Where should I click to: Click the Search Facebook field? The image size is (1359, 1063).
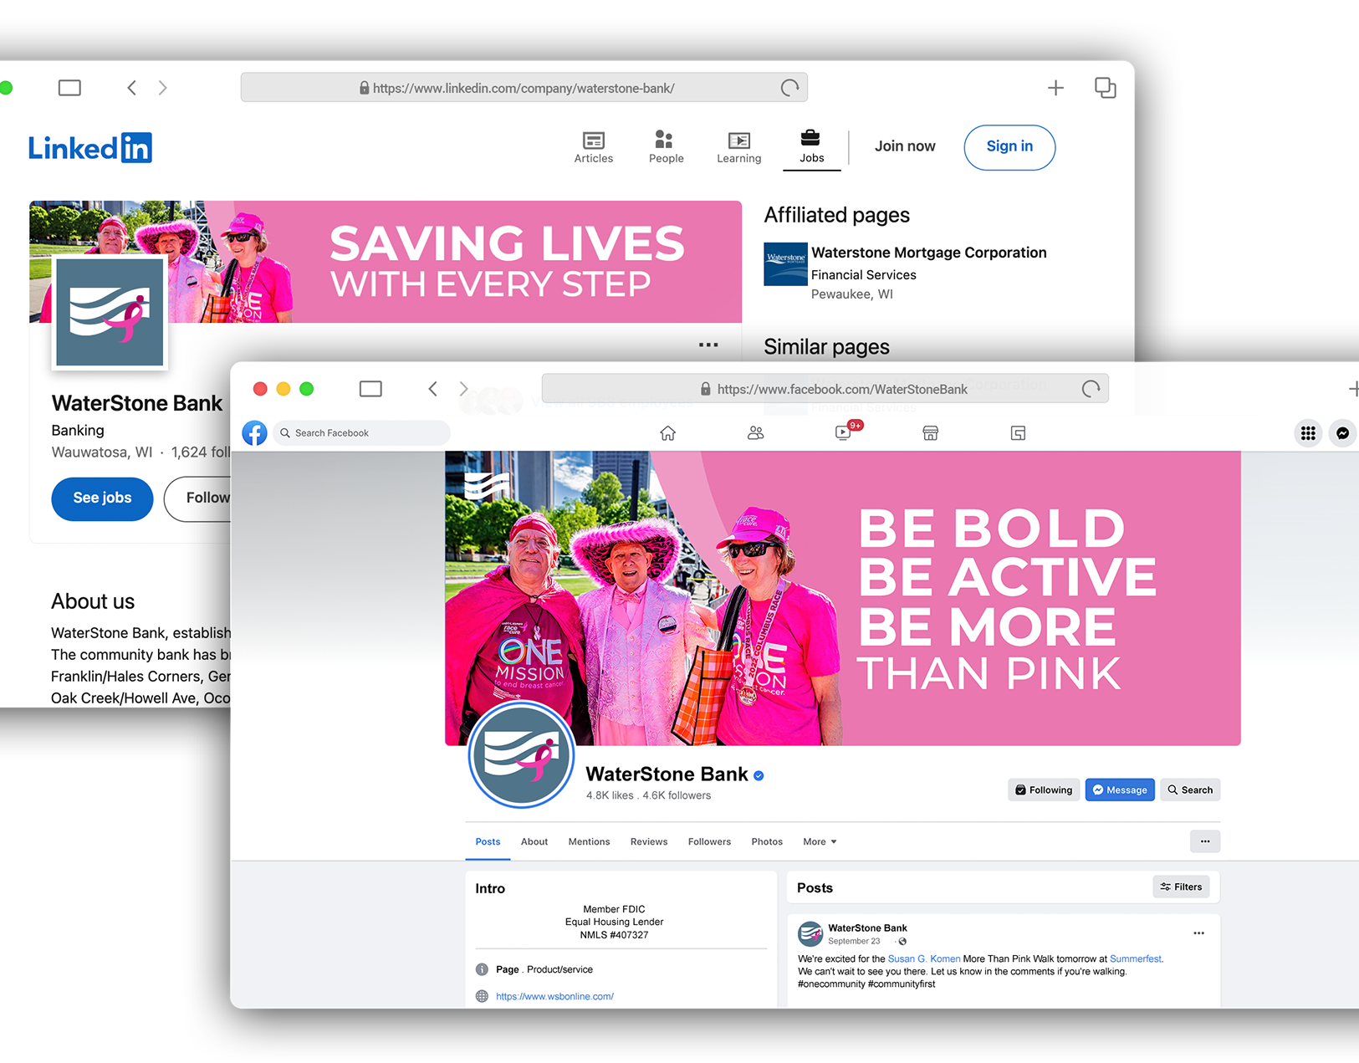click(x=361, y=433)
